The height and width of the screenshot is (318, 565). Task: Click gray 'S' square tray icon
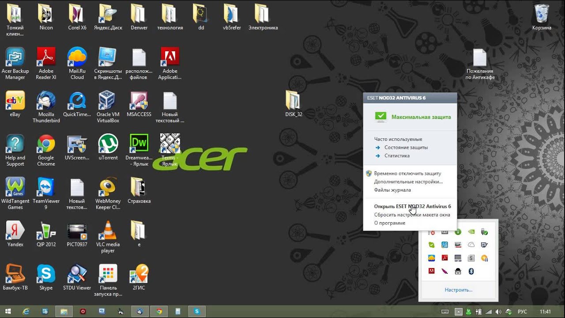point(471,258)
